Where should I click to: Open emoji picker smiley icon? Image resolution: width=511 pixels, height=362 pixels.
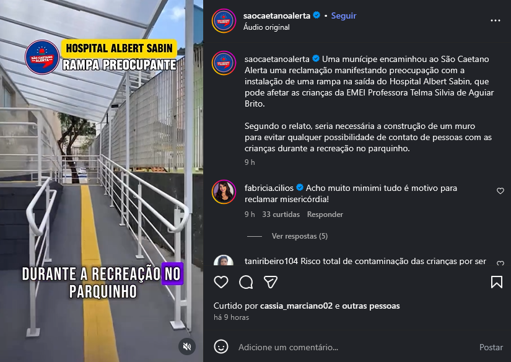(x=221, y=347)
